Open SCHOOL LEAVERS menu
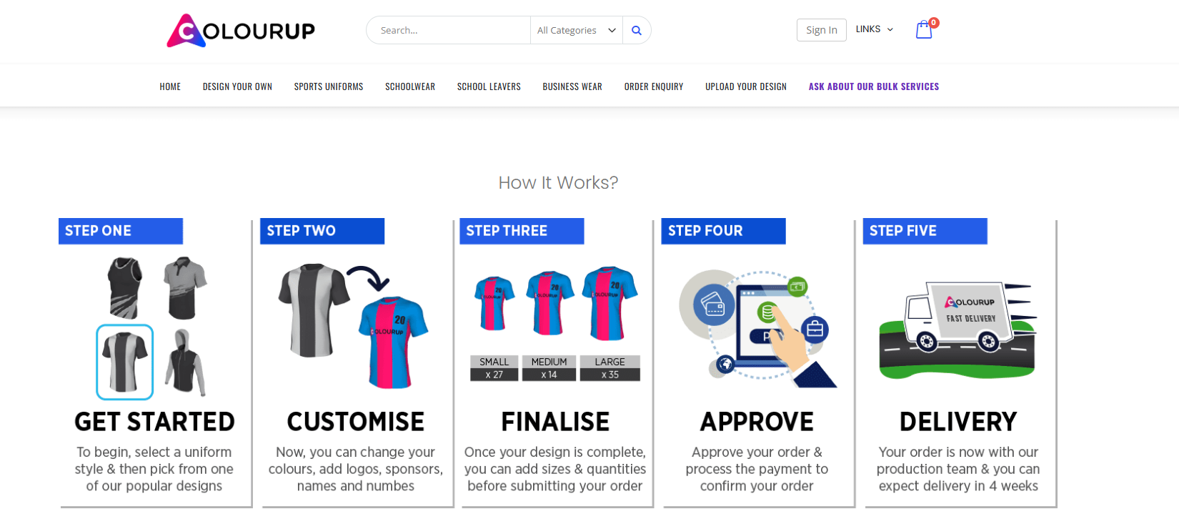This screenshot has height=529, width=1179. coord(489,86)
